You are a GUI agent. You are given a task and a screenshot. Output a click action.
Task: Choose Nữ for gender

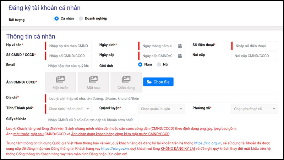(159, 64)
